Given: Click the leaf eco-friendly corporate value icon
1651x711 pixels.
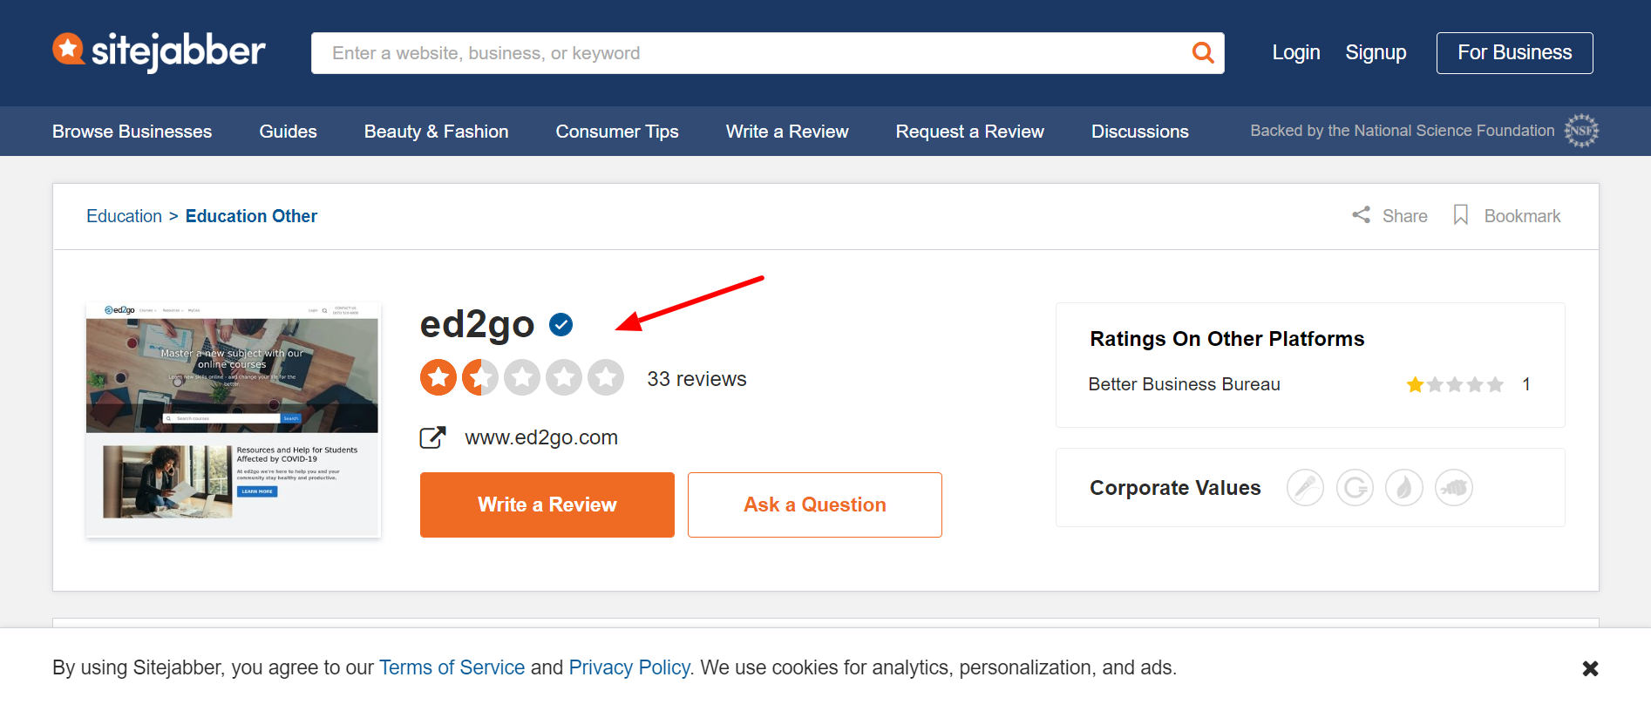Looking at the screenshot, I should coord(1403,487).
